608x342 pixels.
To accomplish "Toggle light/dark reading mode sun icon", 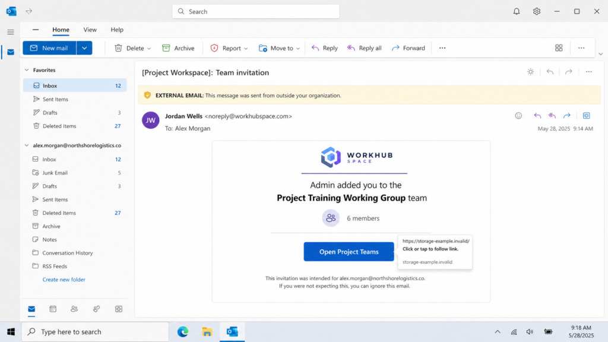I will coord(530,72).
